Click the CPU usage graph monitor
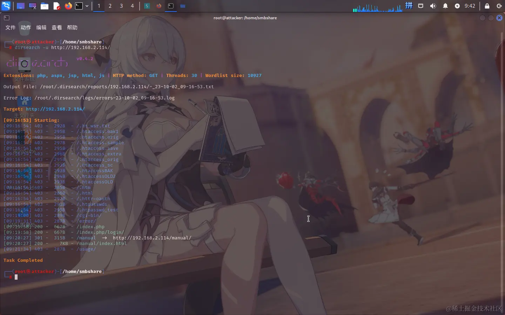 point(377,7)
